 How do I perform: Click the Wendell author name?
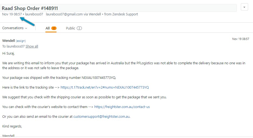(x=8, y=41)
